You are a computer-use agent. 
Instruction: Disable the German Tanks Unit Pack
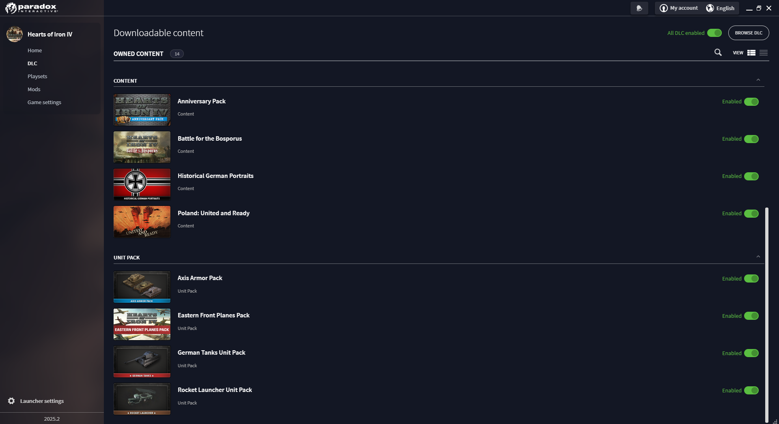click(x=752, y=353)
